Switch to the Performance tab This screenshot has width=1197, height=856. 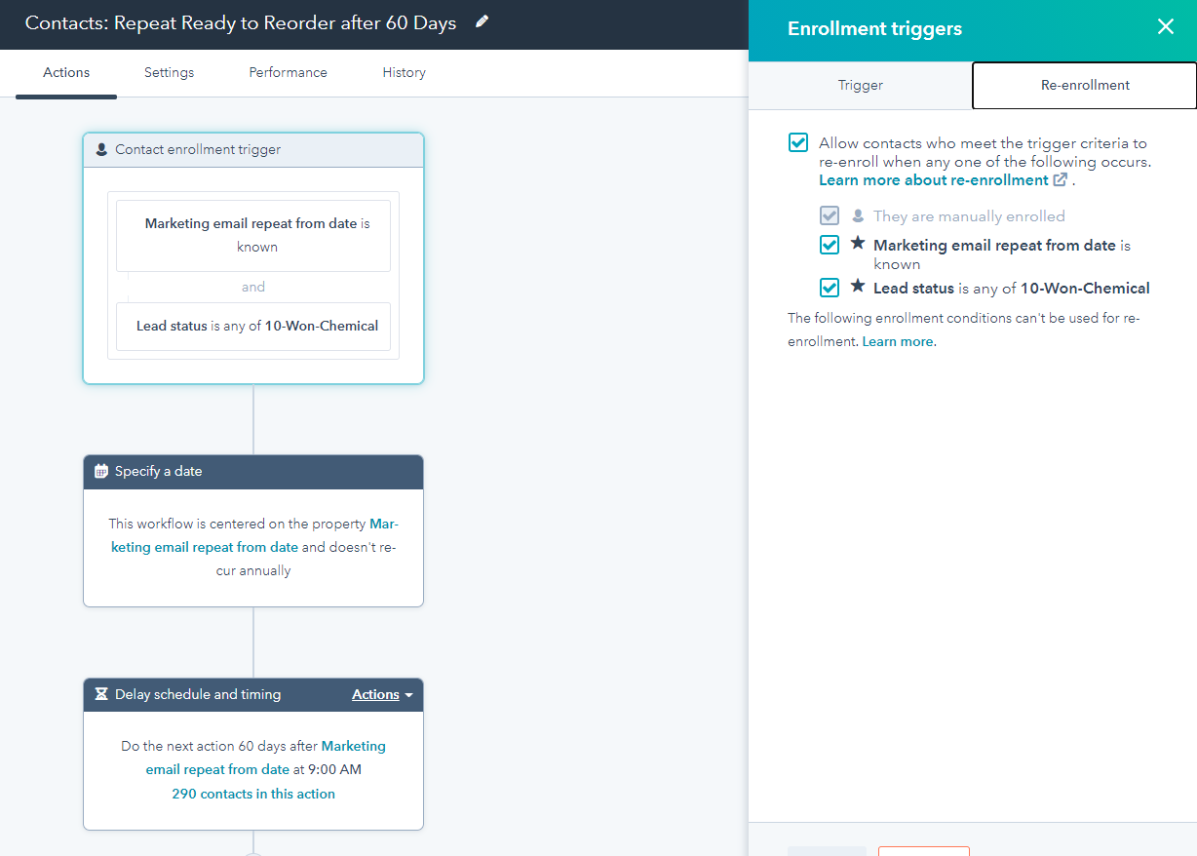click(288, 72)
